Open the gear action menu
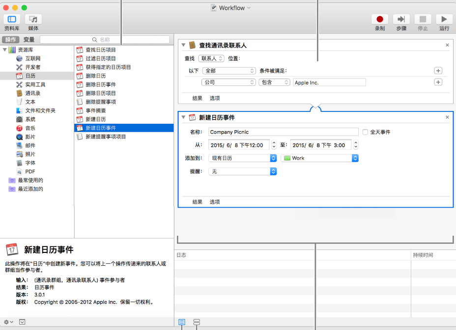The height and width of the screenshot is (330, 456). (x=8, y=322)
